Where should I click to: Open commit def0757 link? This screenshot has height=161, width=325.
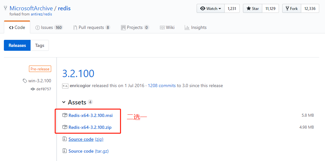[43, 89]
